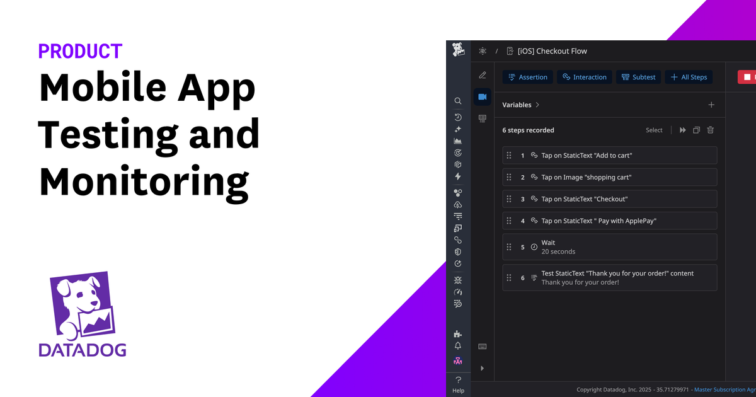Click the drag handle of step 3
Screen dimensions: 756x397
pos(509,199)
